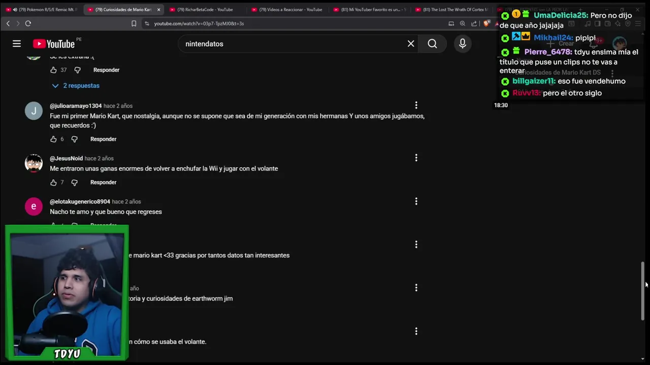Reply to @JesusNoid's comment
650x365 pixels.
[x=103, y=182]
